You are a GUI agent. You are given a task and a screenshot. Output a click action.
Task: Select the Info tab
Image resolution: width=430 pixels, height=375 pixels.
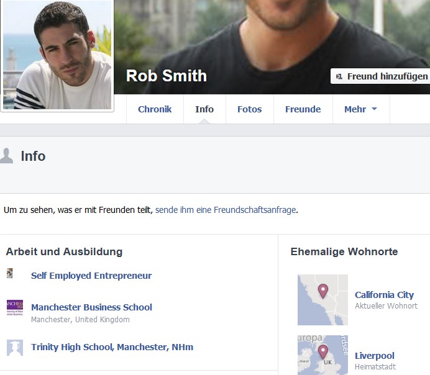pyautogui.click(x=204, y=109)
